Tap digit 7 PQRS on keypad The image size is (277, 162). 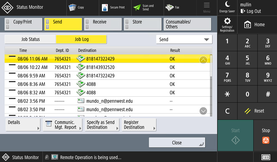click(x=227, y=77)
